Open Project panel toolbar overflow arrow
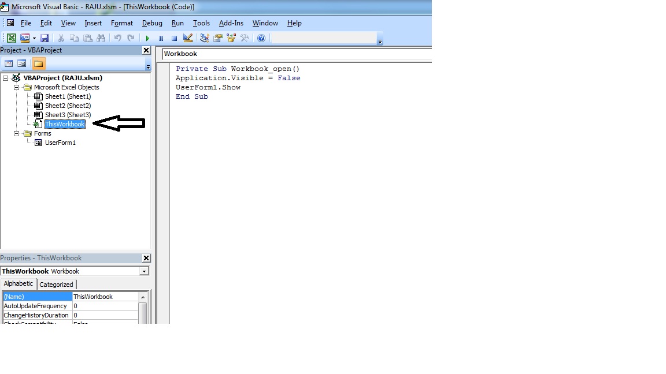The height and width of the screenshot is (374, 666). (x=148, y=66)
